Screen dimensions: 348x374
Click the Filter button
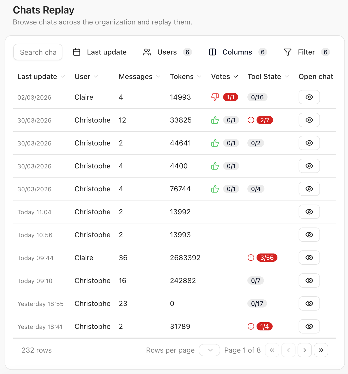click(306, 52)
